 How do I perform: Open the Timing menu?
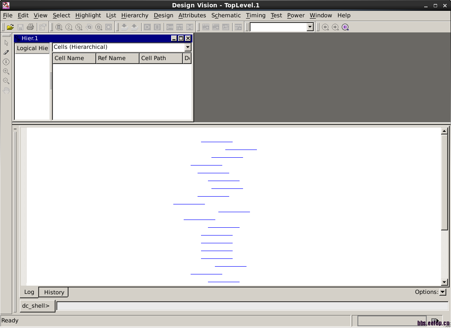click(x=256, y=15)
